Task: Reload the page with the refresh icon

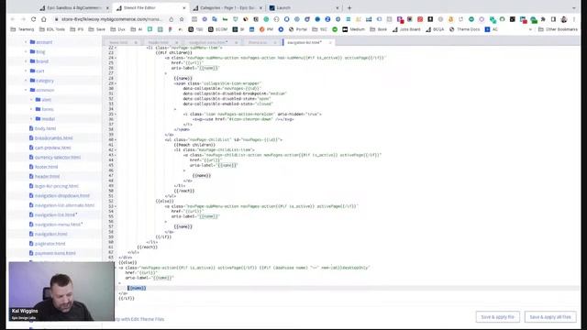Action: 33,19
